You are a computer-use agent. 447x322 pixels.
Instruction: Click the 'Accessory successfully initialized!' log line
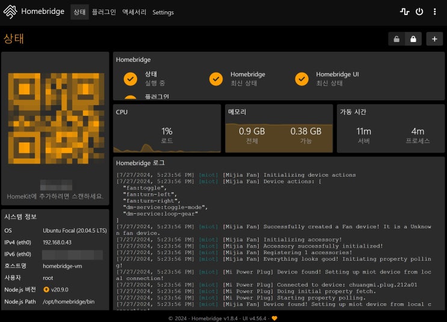point(250,246)
